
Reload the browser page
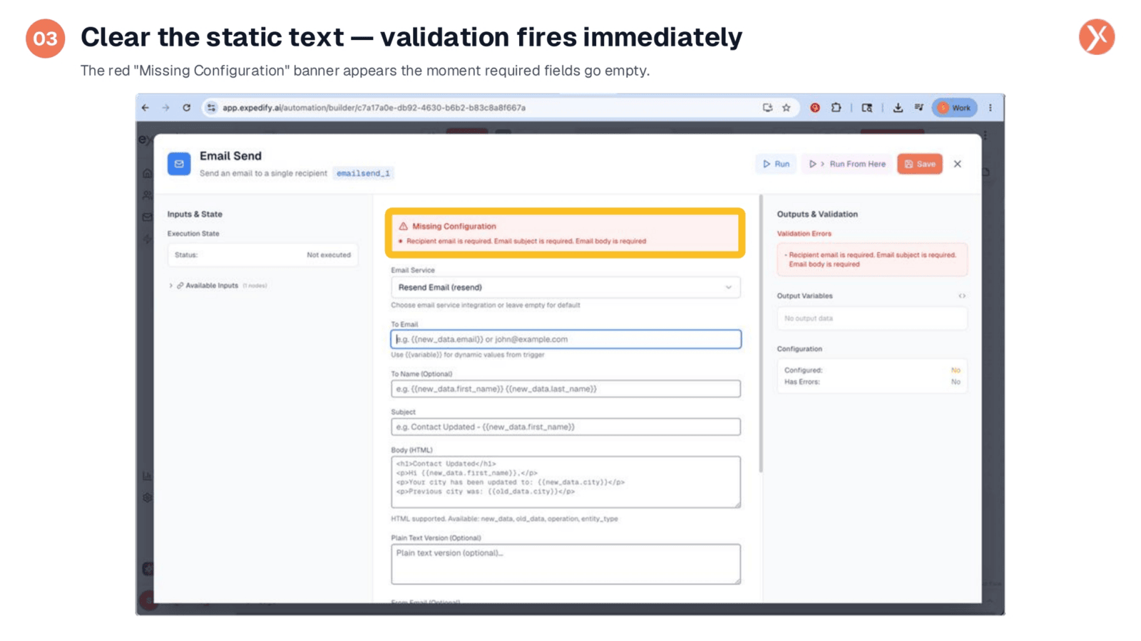[187, 108]
